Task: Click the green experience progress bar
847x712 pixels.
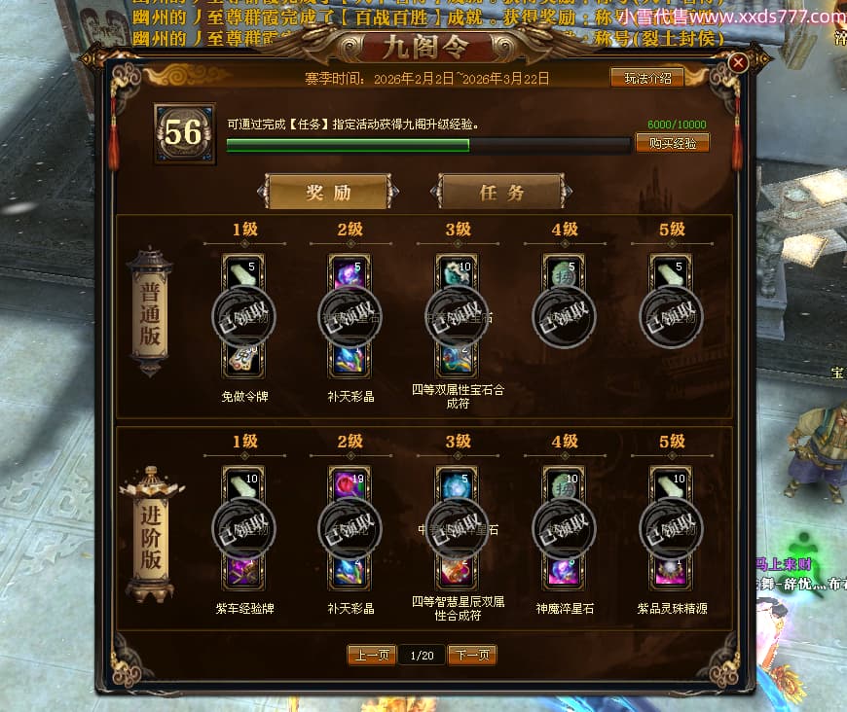Action: pos(428,145)
